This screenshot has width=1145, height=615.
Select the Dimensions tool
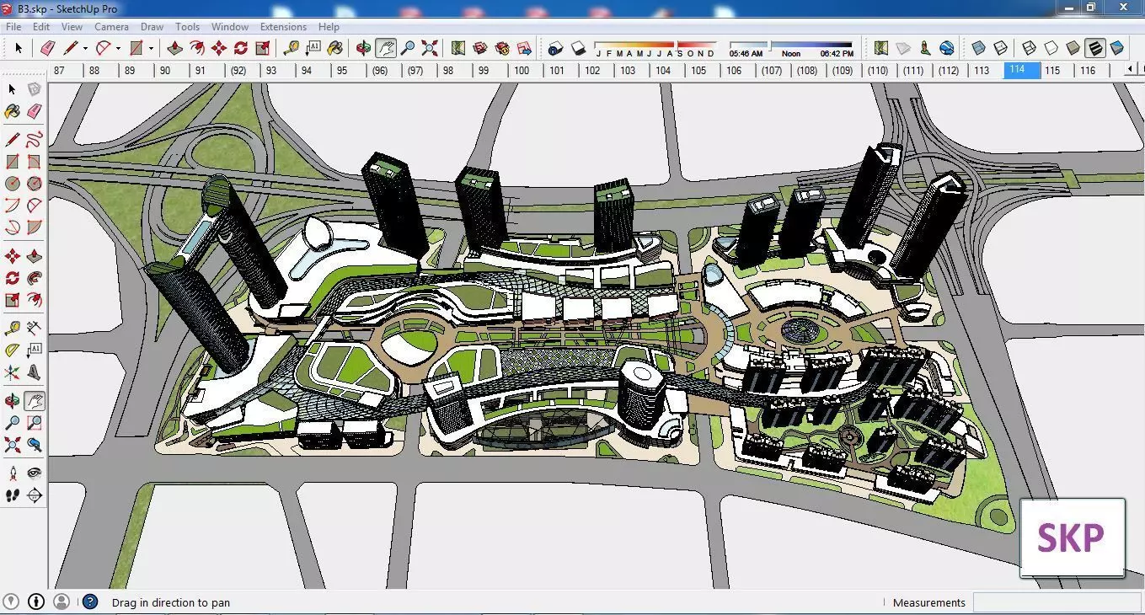(34, 327)
